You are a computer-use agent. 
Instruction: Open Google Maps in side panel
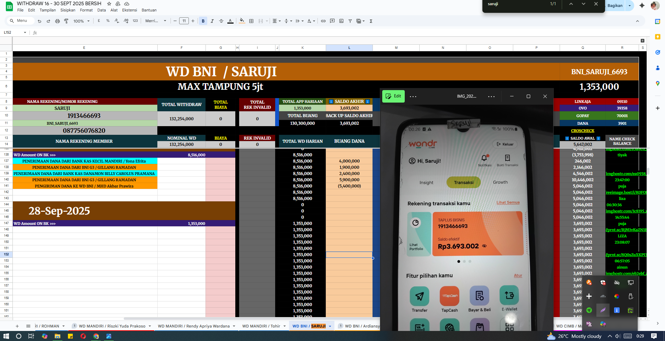657,84
